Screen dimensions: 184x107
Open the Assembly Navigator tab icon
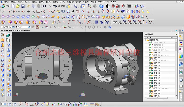181,37
